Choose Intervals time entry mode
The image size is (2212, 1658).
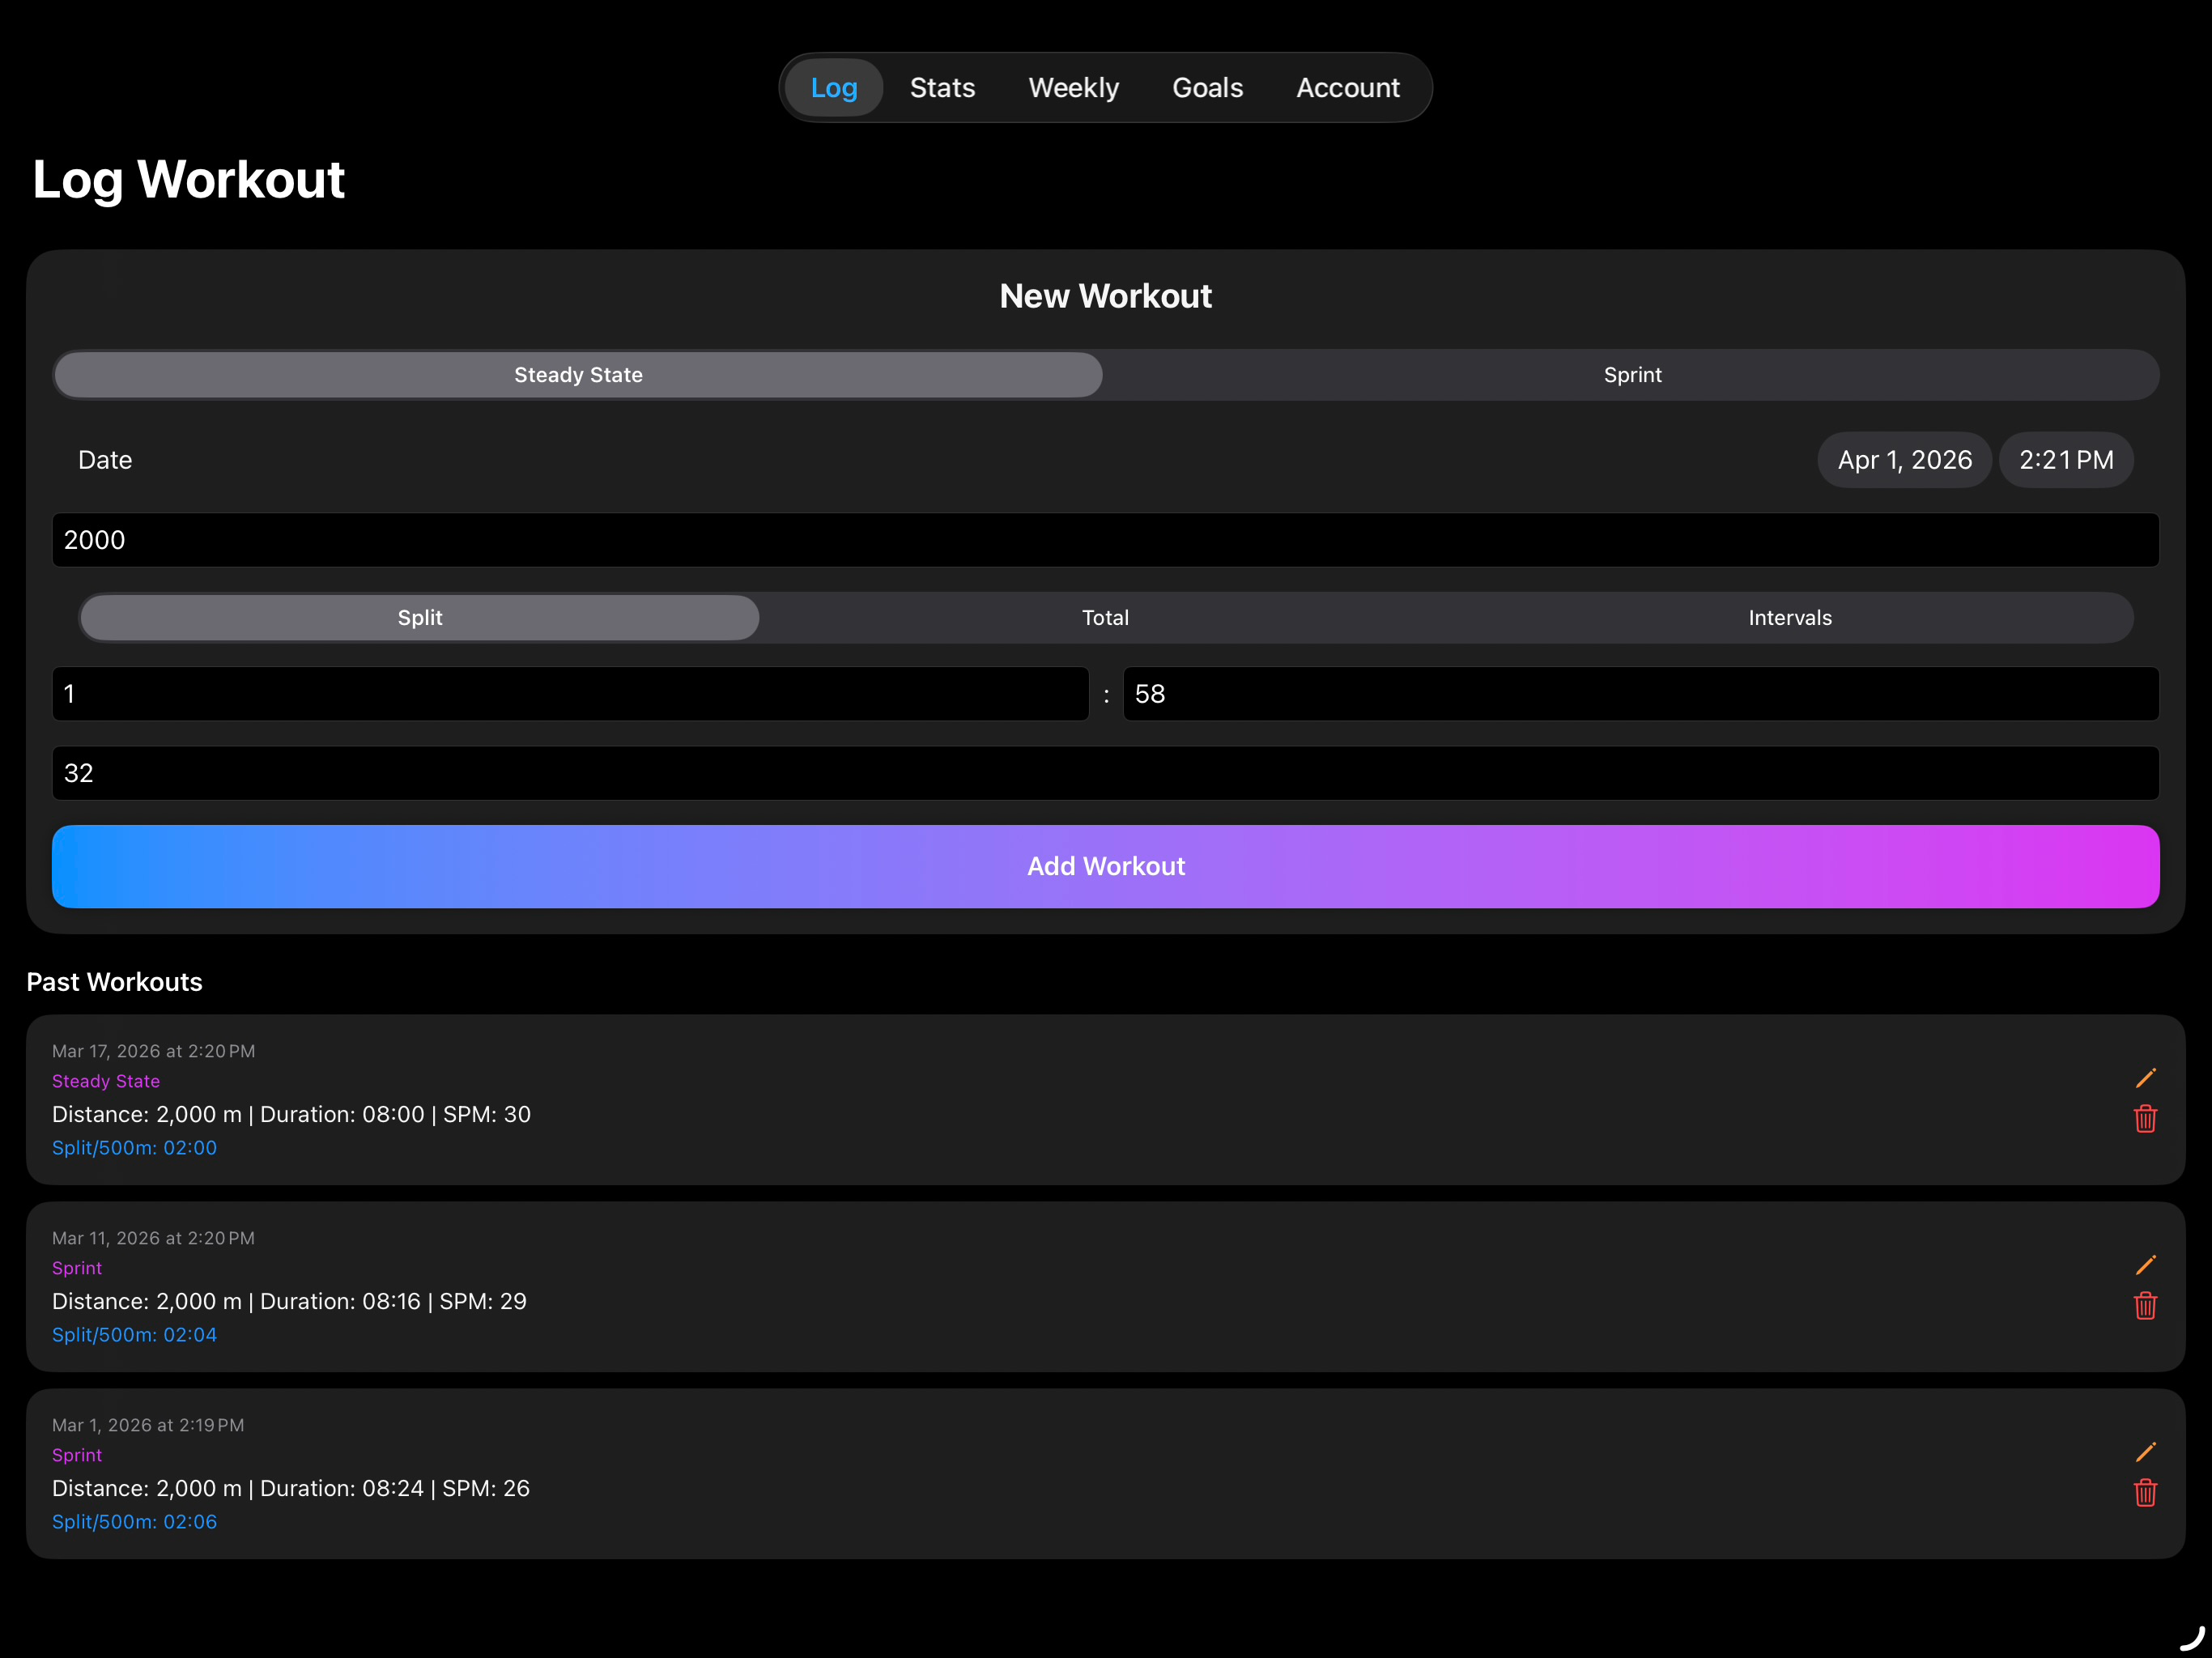tap(1790, 618)
